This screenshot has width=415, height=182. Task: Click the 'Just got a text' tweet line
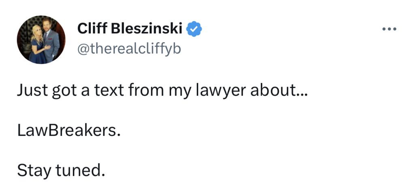(163, 90)
